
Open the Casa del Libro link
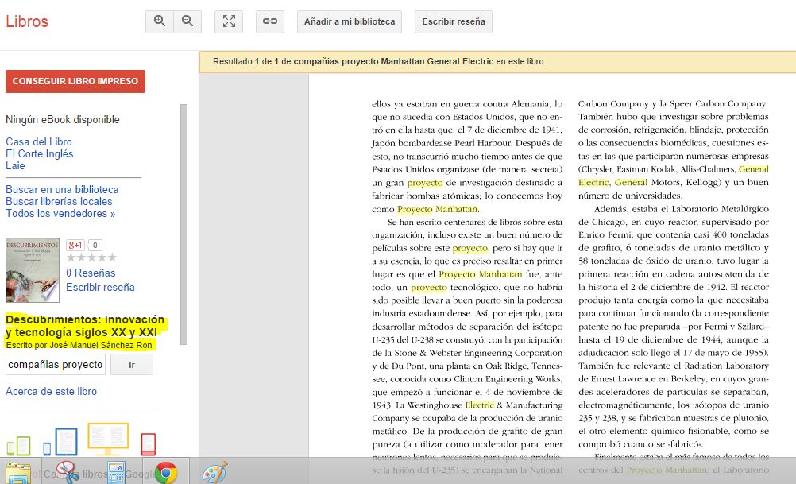[x=38, y=141]
